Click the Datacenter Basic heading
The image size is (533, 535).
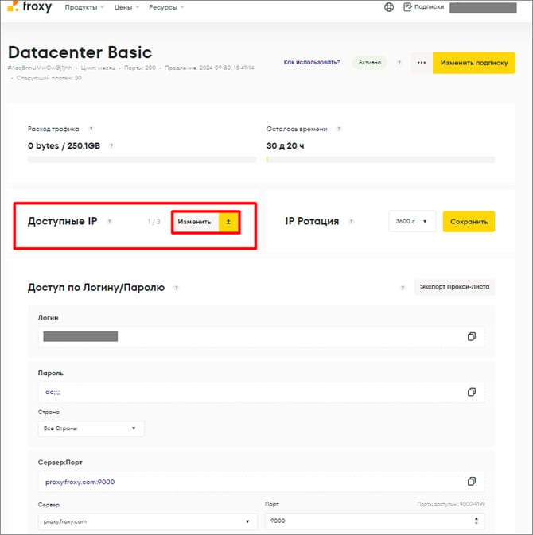[80, 52]
